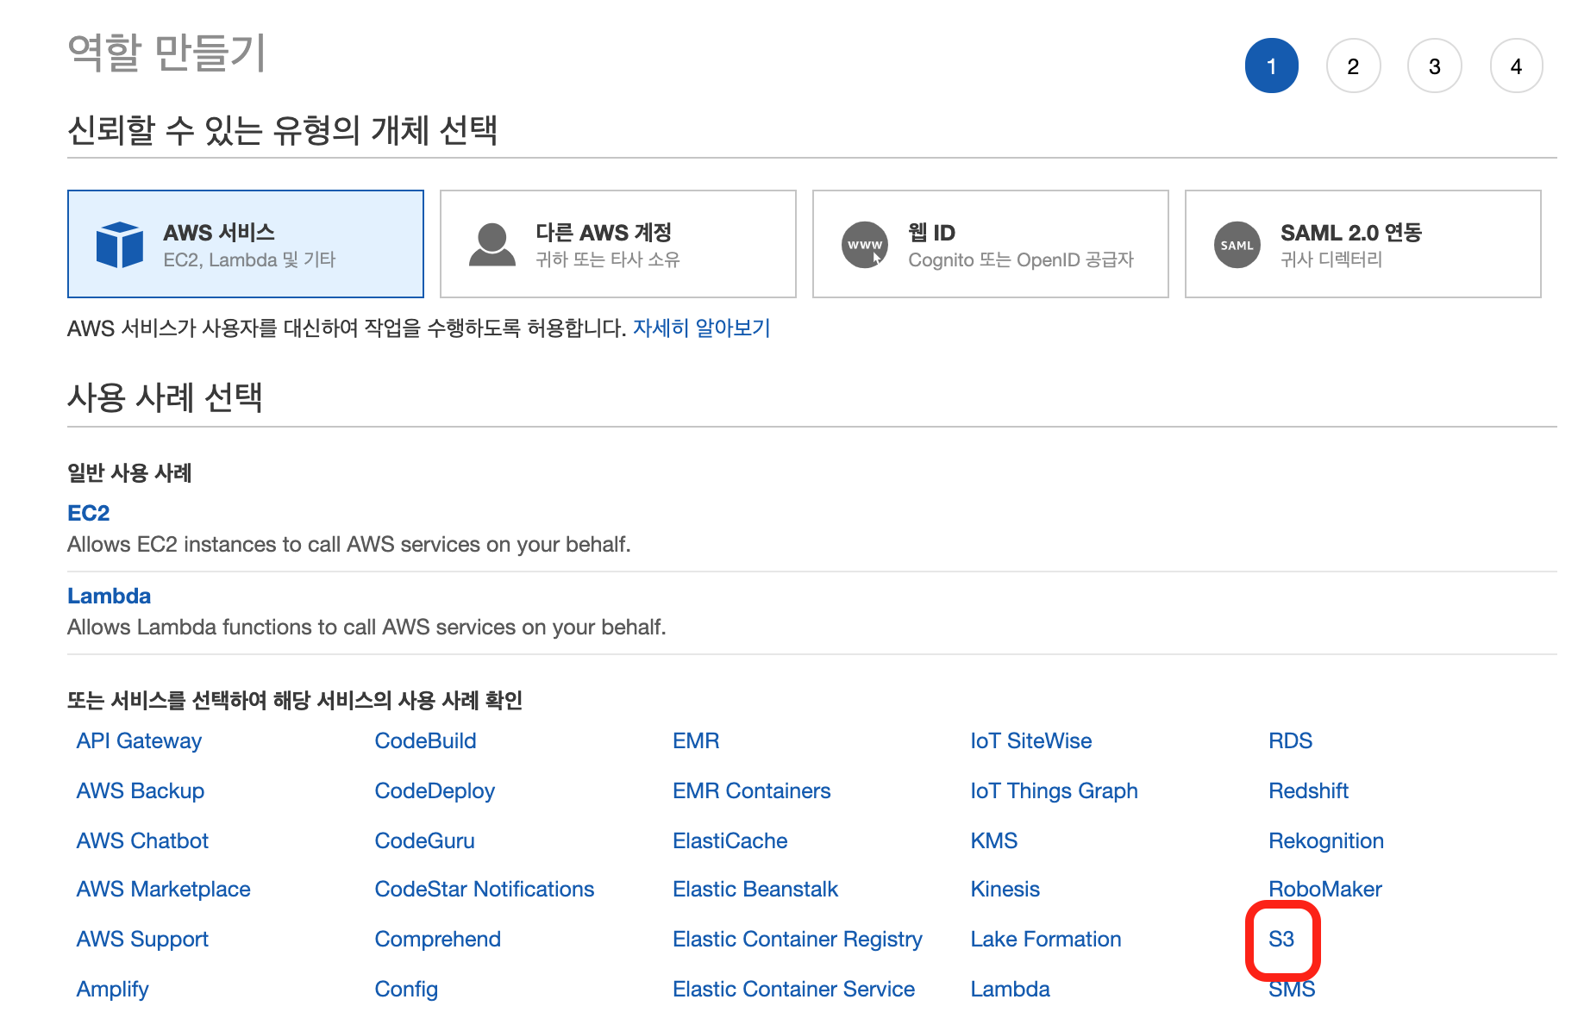The height and width of the screenshot is (1012, 1578).
Task: Select CodeBuild service
Action: [x=426, y=740]
